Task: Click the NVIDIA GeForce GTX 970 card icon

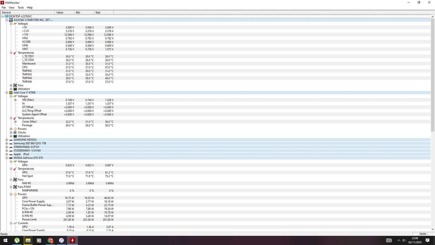Action: click(x=11, y=158)
